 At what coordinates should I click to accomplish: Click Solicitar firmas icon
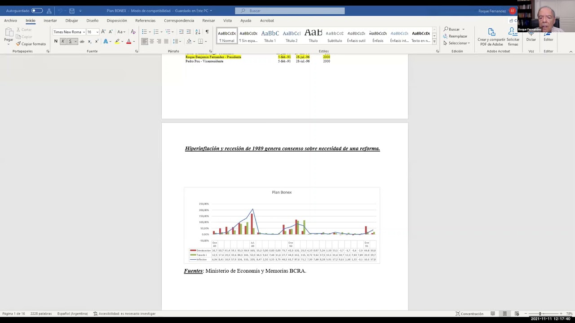point(513,36)
